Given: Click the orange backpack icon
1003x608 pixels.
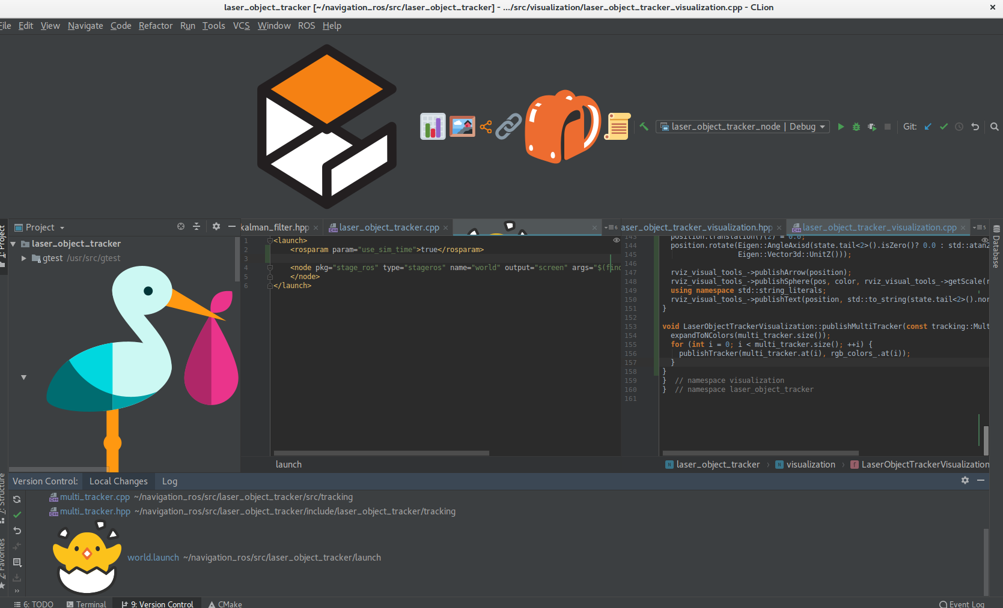Looking at the screenshot, I should pyautogui.click(x=562, y=127).
